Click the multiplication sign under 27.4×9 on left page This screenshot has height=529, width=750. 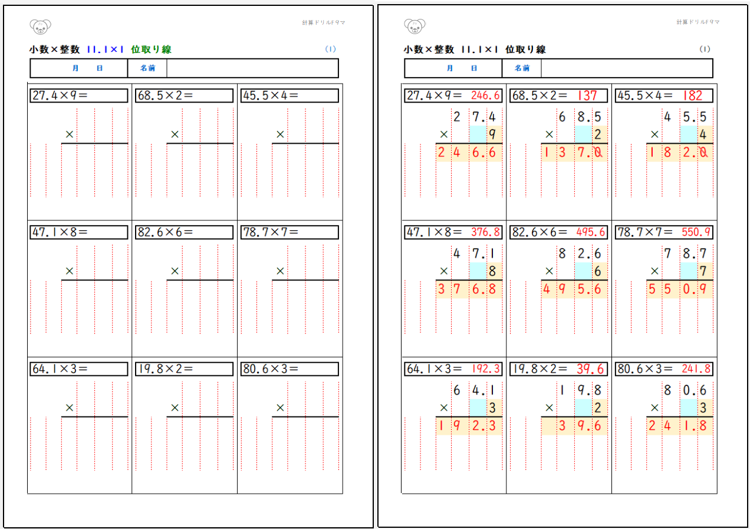coord(70,134)
